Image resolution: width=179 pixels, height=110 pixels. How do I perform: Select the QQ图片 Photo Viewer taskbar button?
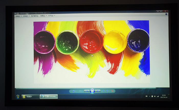click(49, 96)
